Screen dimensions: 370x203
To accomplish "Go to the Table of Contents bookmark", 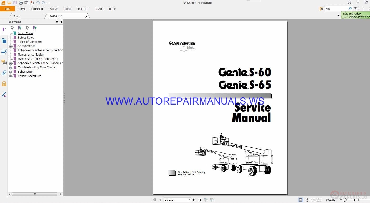I will (30, 42).
